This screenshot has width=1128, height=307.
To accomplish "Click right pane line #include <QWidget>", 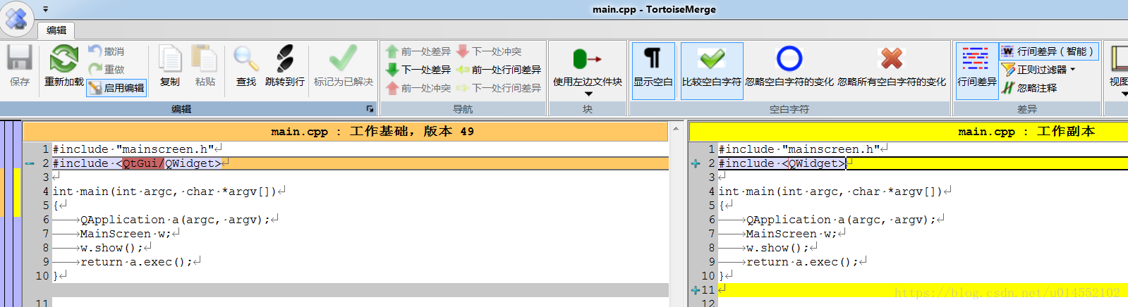I will click(x=782, y=163).
